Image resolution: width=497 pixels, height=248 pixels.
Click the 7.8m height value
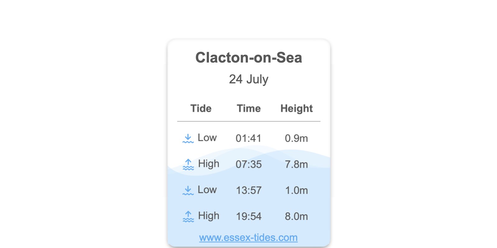click(296, 164)
